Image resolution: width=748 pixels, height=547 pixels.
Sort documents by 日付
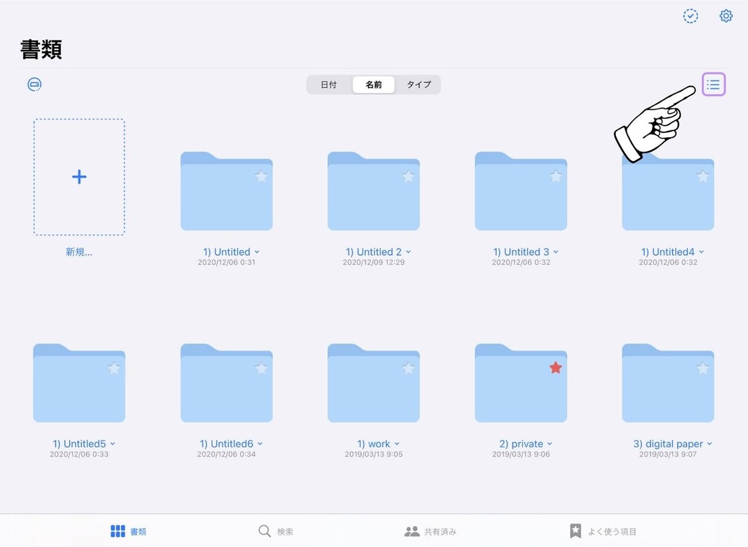click(x=328, y=84)
